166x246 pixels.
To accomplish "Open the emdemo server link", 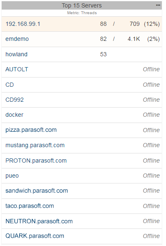I will (17, 39).
